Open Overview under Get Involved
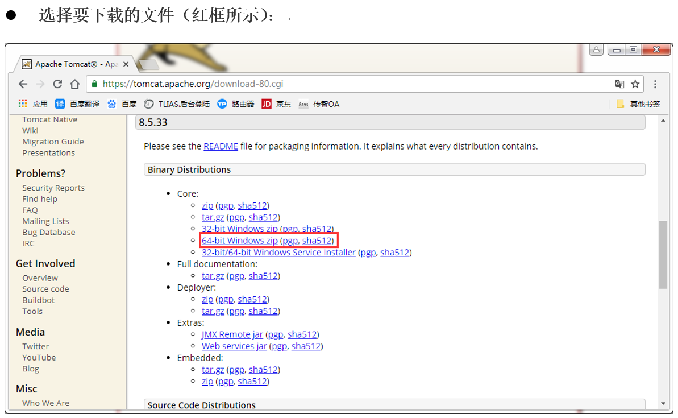The image size is (678, 418). click(x=40, y=278)
